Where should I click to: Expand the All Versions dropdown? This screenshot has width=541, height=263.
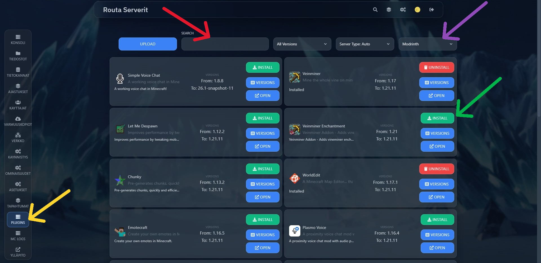pos(302,44)
